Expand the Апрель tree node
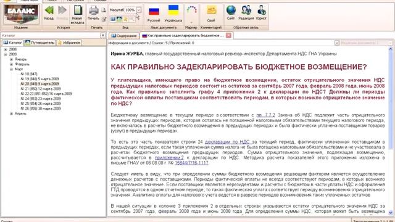395x222 pixels. coord(11,113)
